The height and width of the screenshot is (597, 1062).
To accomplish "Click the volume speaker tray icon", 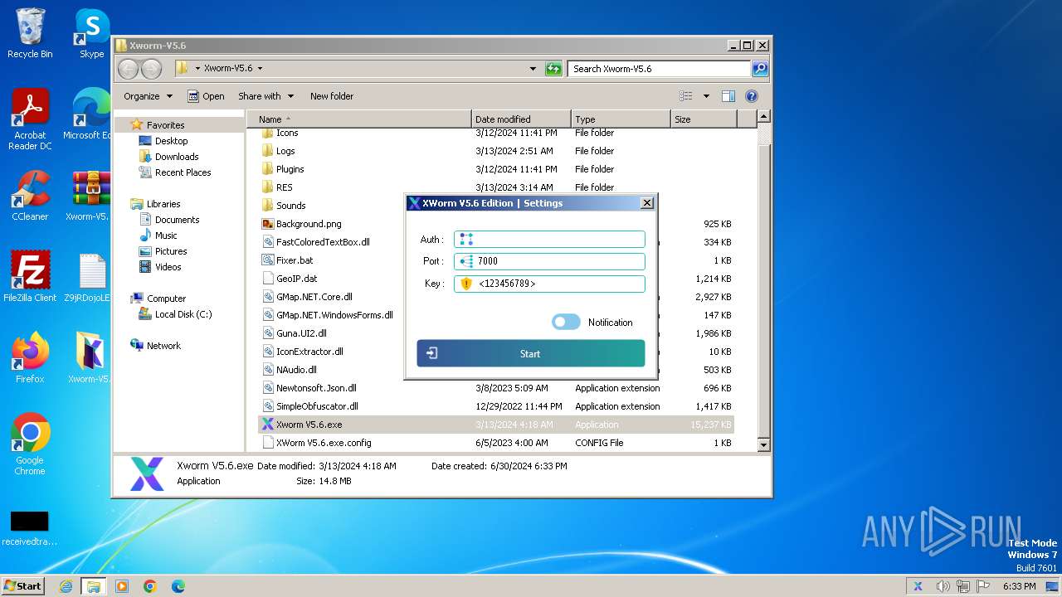I will point(943,586).
